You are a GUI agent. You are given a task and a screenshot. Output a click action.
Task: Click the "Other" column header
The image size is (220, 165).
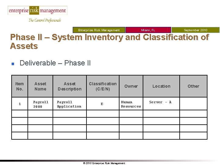tap(193, 86)
